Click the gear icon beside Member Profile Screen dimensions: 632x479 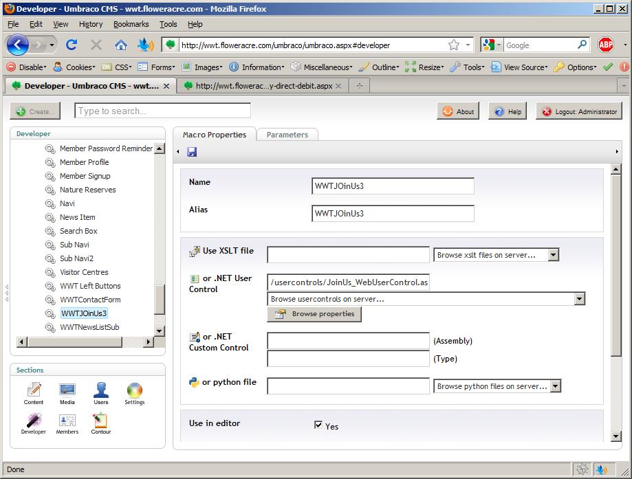click(x=50, y=162)
